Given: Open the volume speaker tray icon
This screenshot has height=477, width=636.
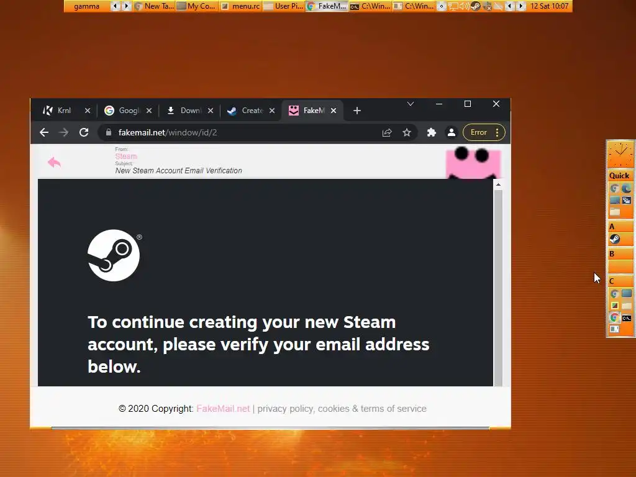Looking at the screenshot, I should tap(463, 6).
